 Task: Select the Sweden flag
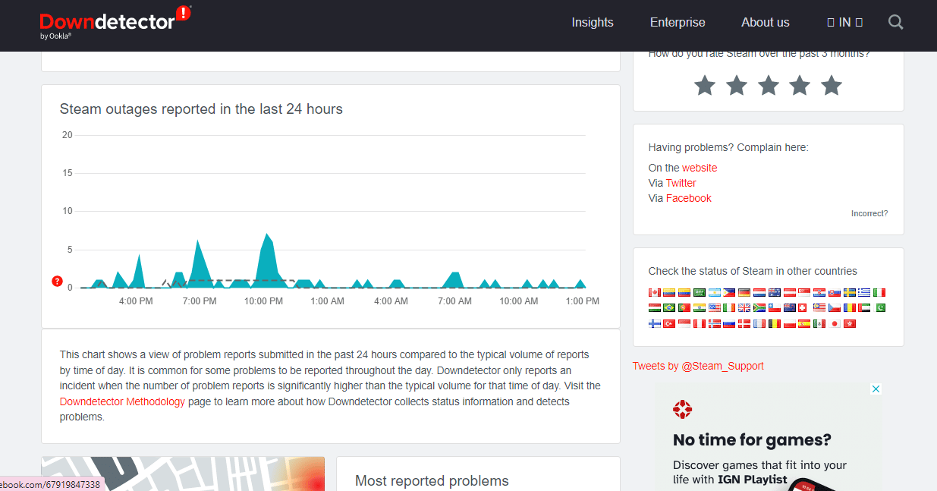(850, 292)
